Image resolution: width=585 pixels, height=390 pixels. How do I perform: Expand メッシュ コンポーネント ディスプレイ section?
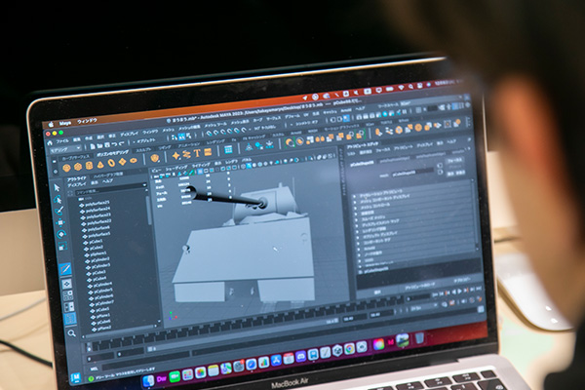pos(356,202)
